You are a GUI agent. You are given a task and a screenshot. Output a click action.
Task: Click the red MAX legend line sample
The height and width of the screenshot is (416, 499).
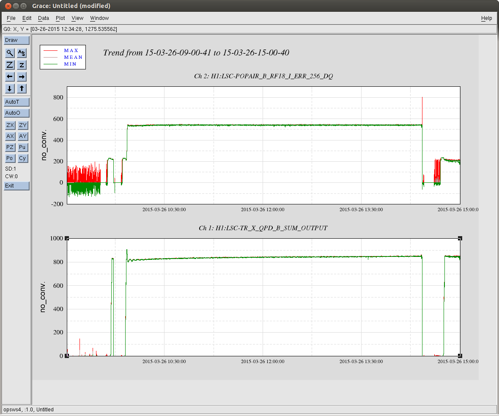pyautogui.click(x=51, y=51)
